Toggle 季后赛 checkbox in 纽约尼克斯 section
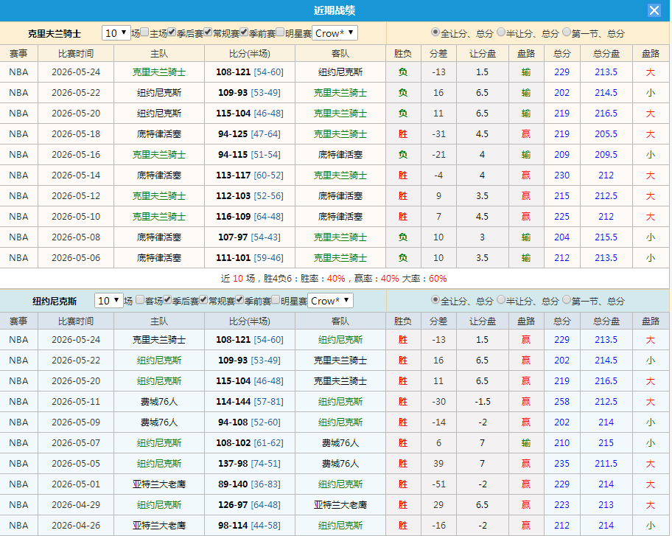Image resolution: width=672 pixels, height=536 pixels. tap(167, 300)
